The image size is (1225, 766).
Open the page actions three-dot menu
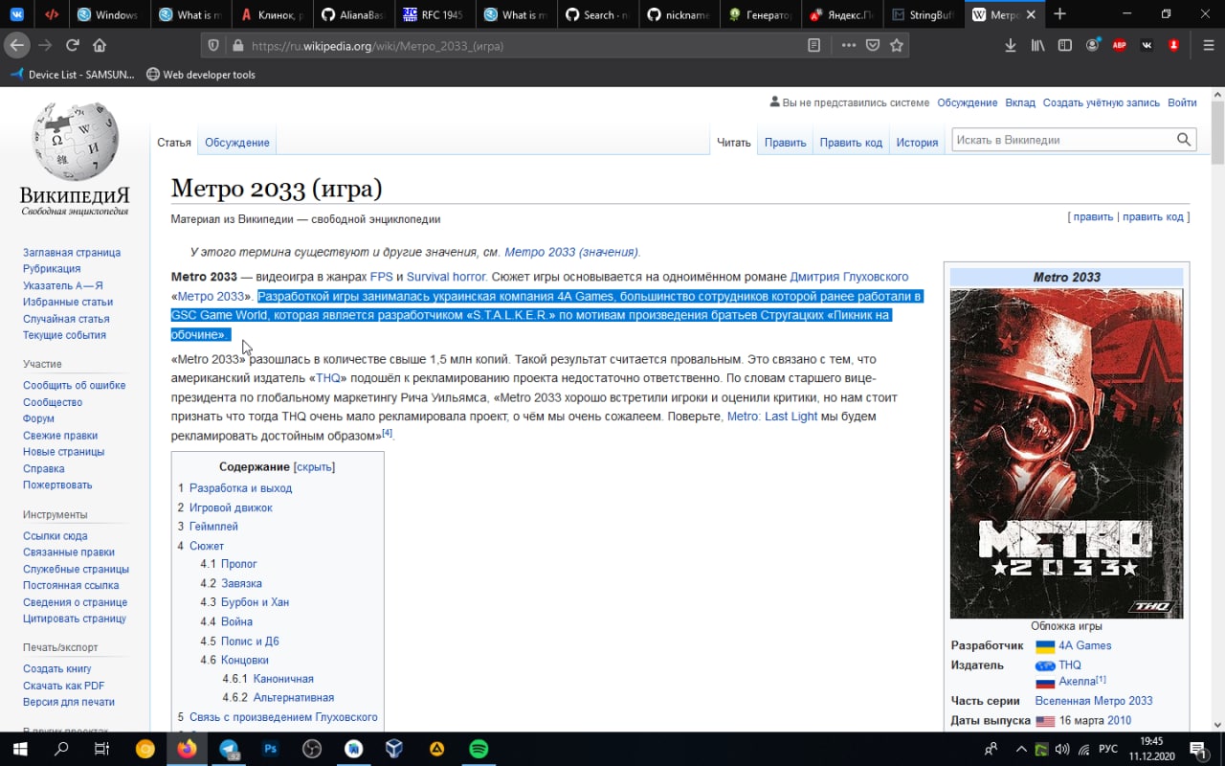pyautogui.click(x=849, y=45)
